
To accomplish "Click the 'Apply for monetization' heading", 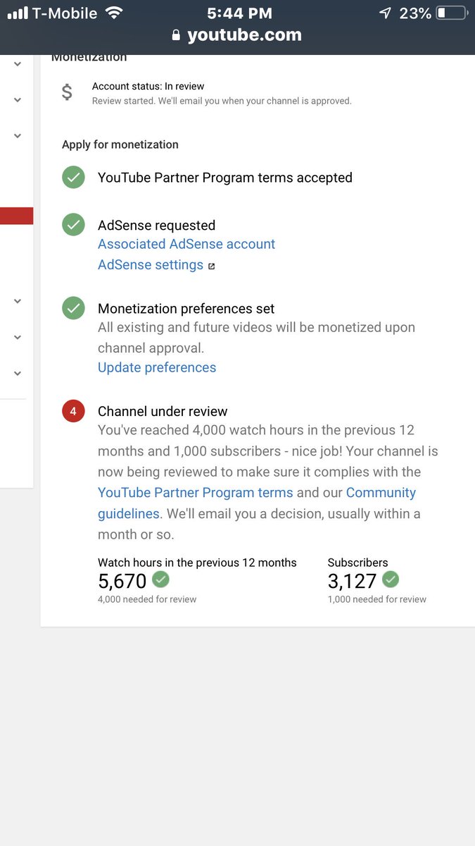I will point(120,145).
